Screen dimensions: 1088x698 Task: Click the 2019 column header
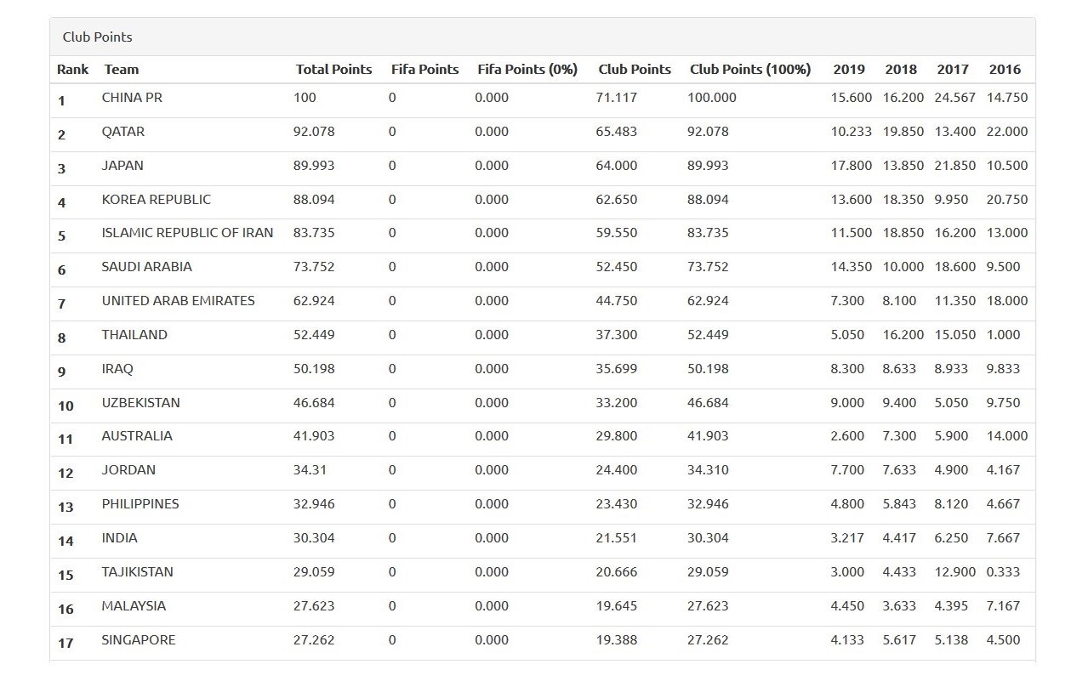tap(848, 70)
